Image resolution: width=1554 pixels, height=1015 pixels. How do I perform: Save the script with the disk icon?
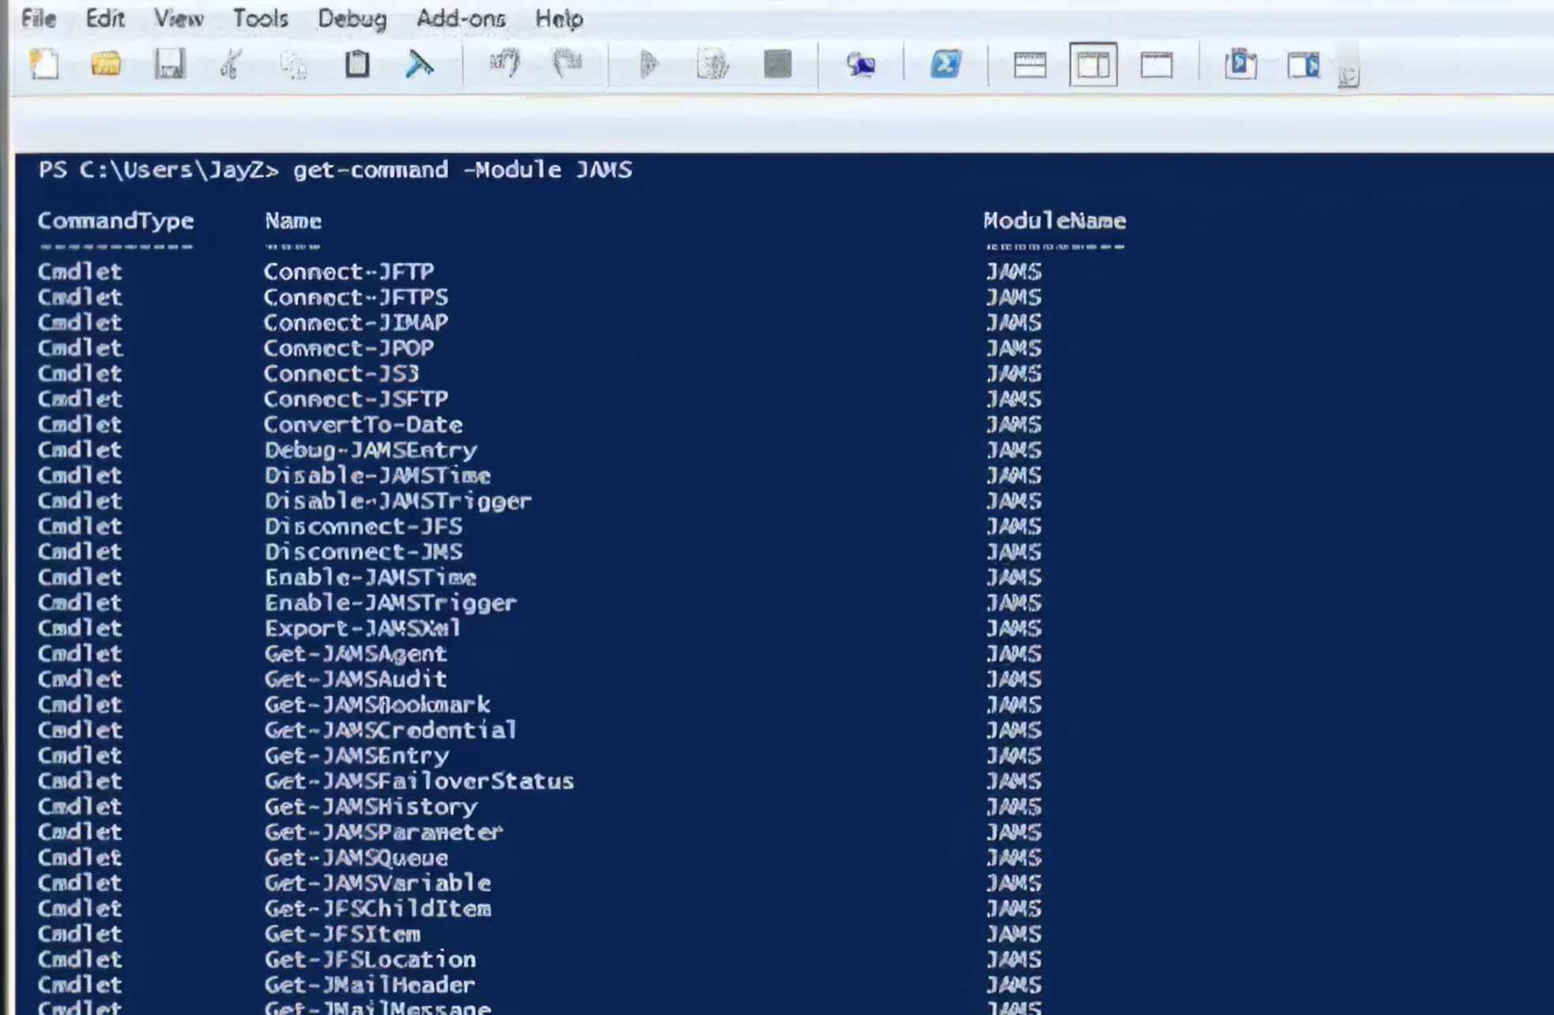tap(170, 66)
